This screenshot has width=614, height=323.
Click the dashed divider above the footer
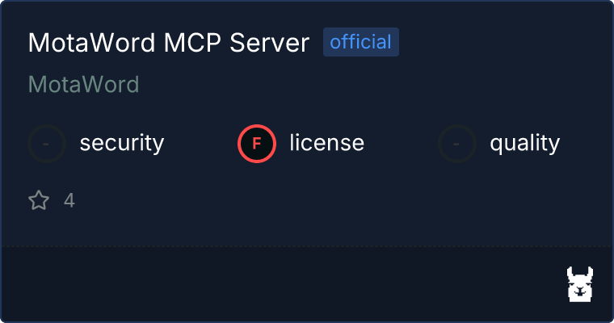click(307, 246)
